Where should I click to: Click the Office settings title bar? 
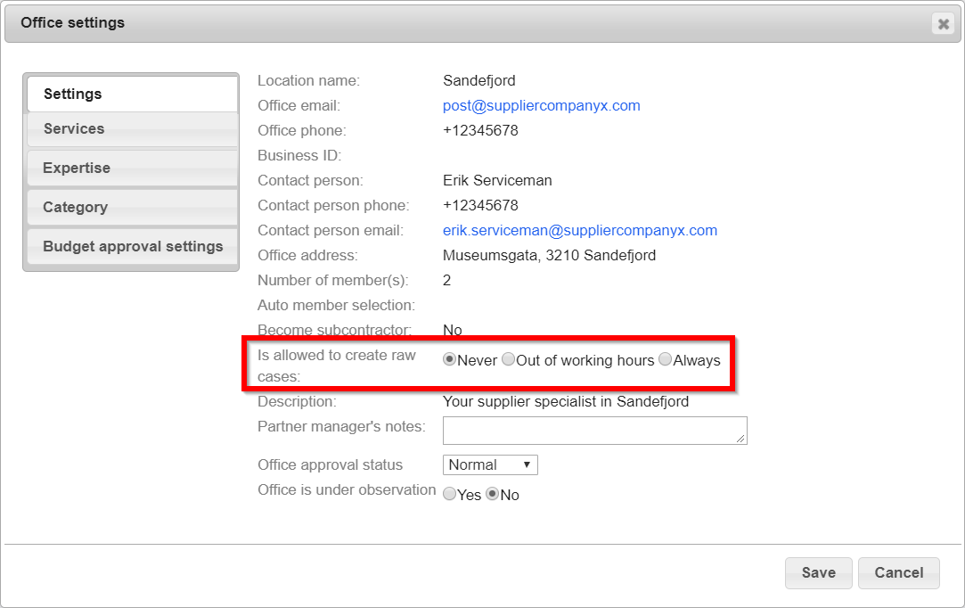point(446,23)
